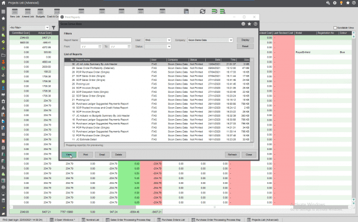
Task: Click the first green list icon in the toolbar
Action: 214,11
